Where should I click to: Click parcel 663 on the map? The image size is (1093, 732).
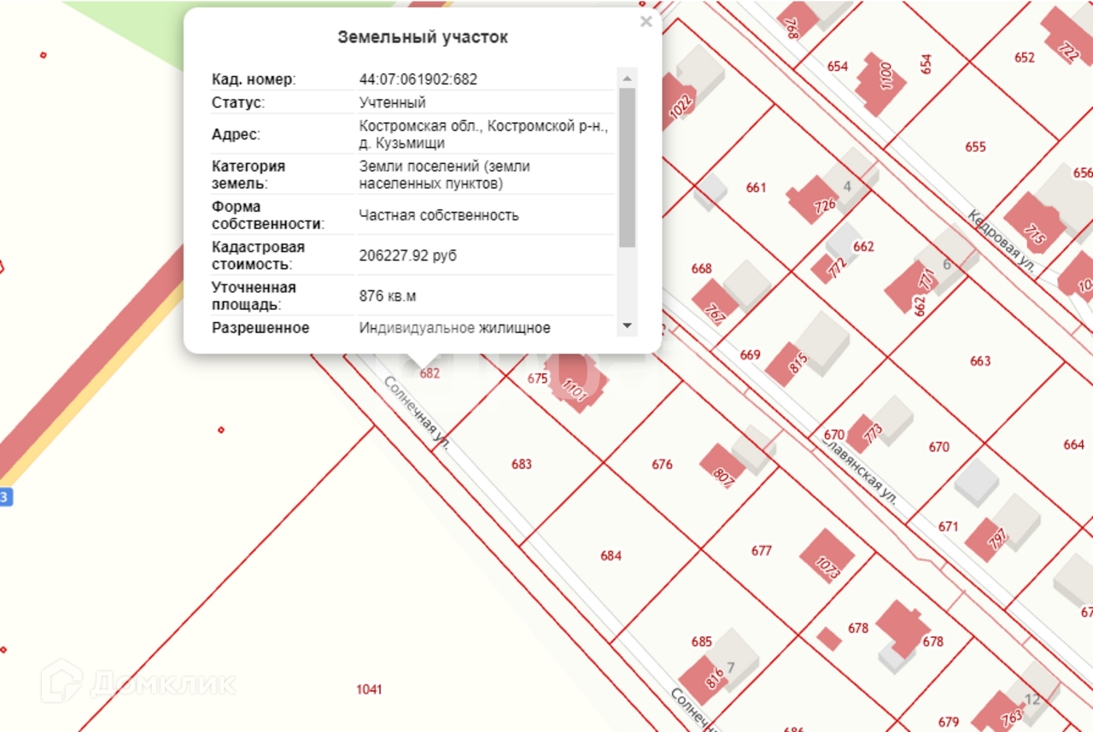click(x=980, y=361)
